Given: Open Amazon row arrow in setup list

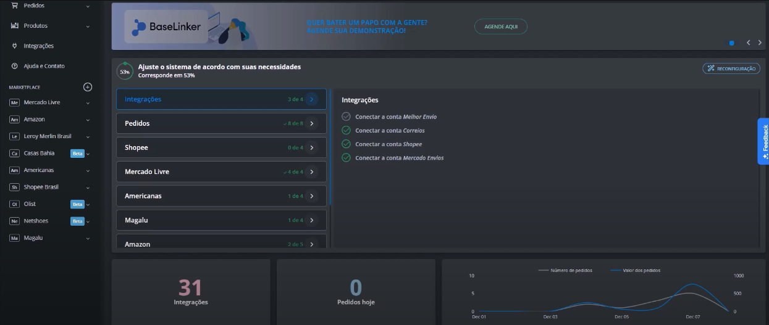Looking at the screenshot, I should tap(312, 244).
